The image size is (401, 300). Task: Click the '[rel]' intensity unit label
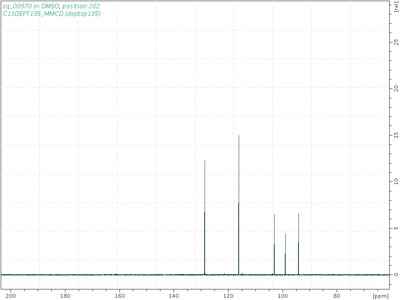pos(396,7)
